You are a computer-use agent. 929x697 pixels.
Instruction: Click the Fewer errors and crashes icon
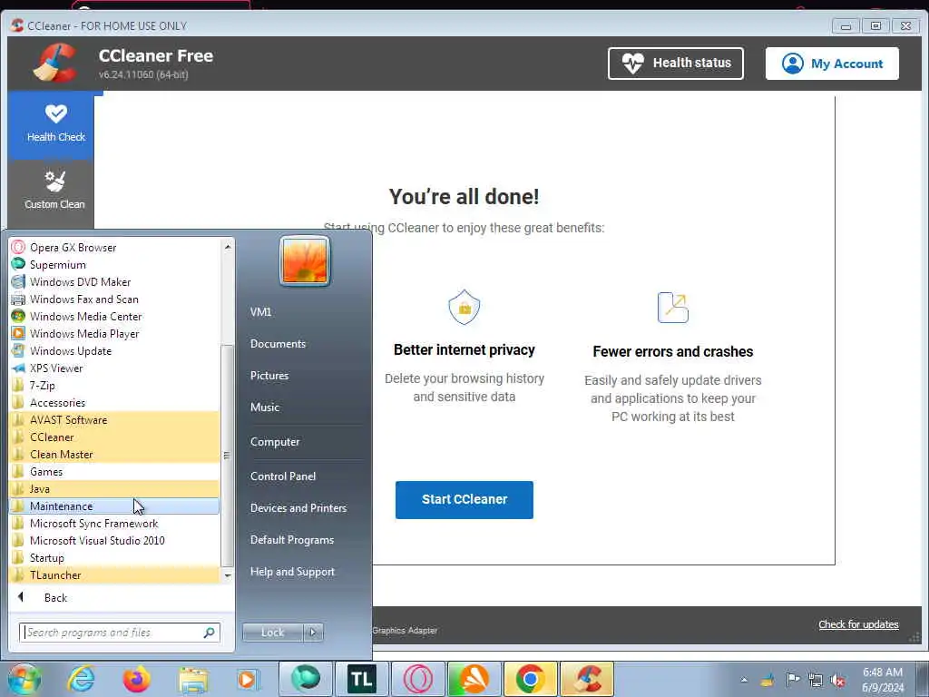(x=673, y=307)
